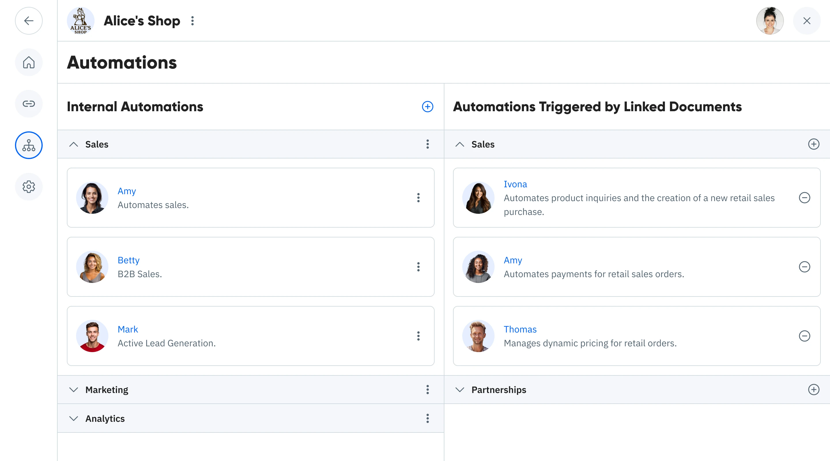Add automation to linked Sales group
Image resolution: width=830 pixels, height=461 pixels.
(813, 144)
